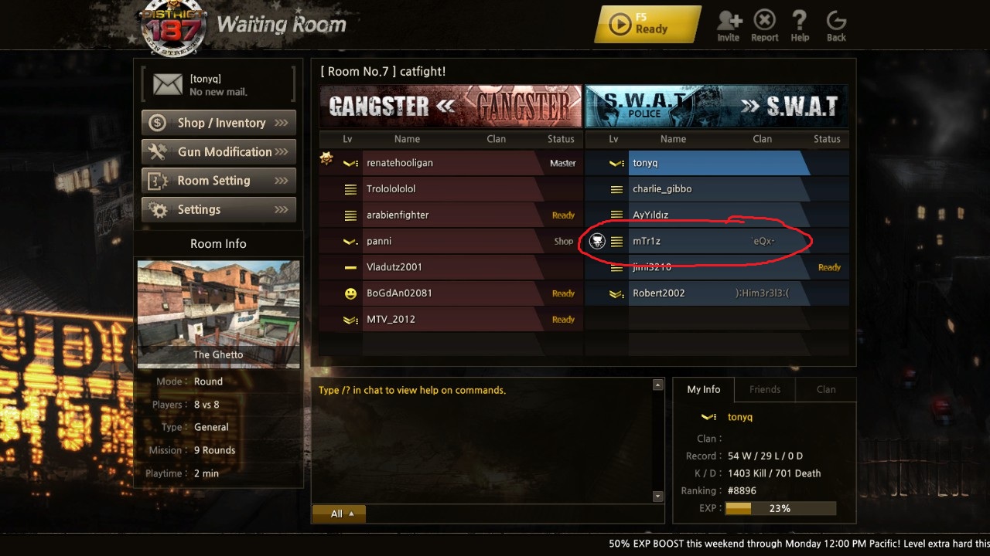Click the skull icon beside mTr1z
This screenshot has width=990, height=556.
coord(597,241)
